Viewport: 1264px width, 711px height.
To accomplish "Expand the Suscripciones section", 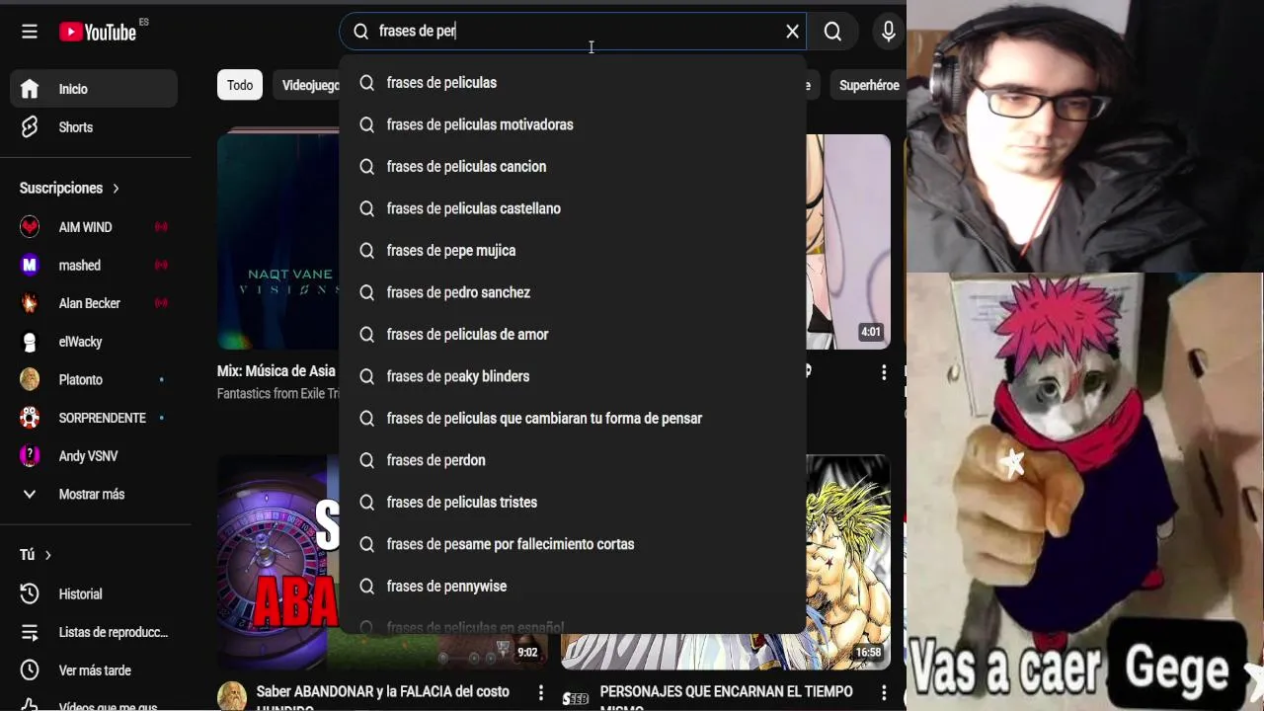I will 69,188.
